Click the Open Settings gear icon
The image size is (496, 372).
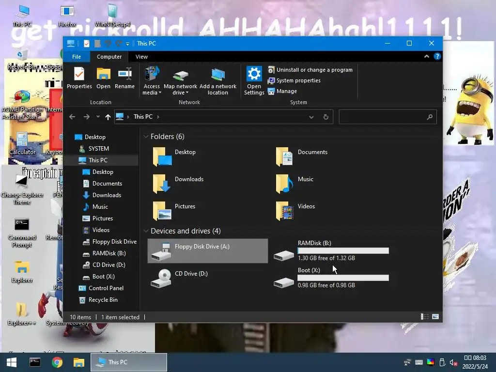[254, 74]
